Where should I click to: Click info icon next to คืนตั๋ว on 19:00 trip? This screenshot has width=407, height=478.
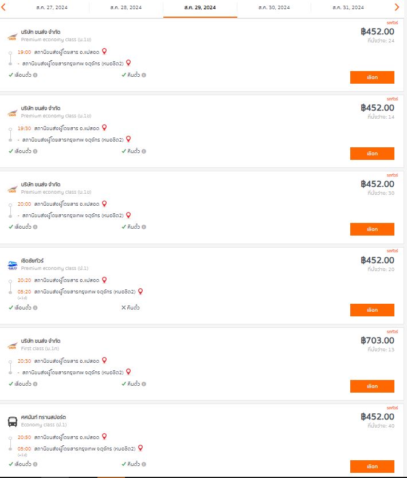point(144,75)
